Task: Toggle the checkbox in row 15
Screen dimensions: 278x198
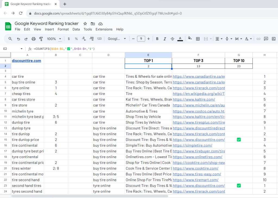Action: (239, 139)
